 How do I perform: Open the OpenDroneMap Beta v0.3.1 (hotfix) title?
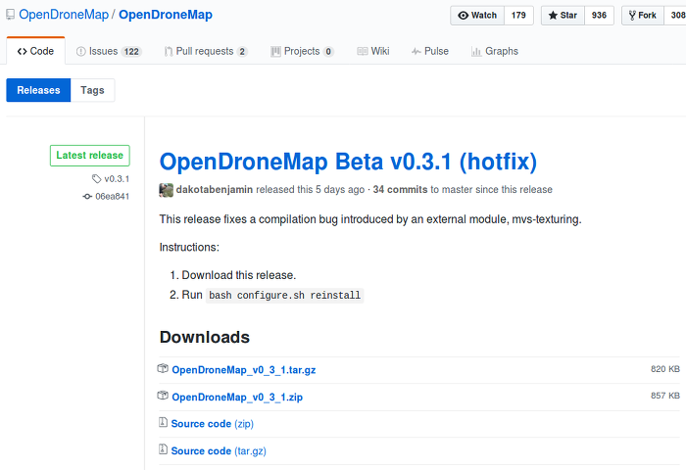click(348, 162)
